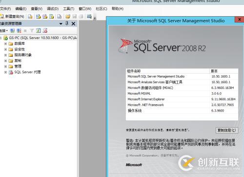
Task: Select the Microsoft .NET Framework row
Action: (182, 105)
